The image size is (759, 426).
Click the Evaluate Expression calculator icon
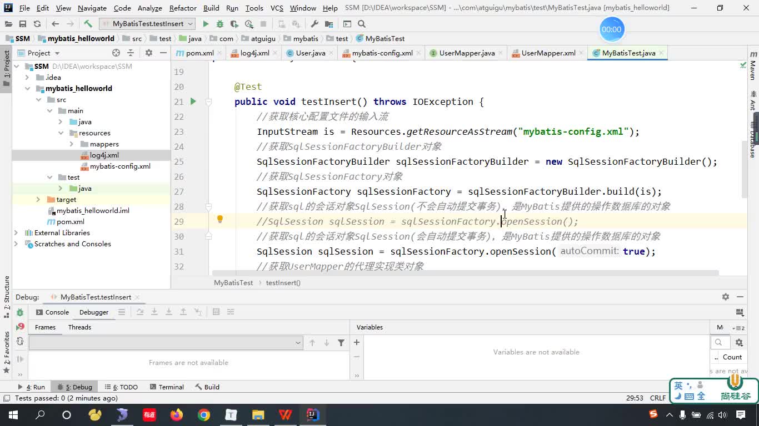[216, 312]
